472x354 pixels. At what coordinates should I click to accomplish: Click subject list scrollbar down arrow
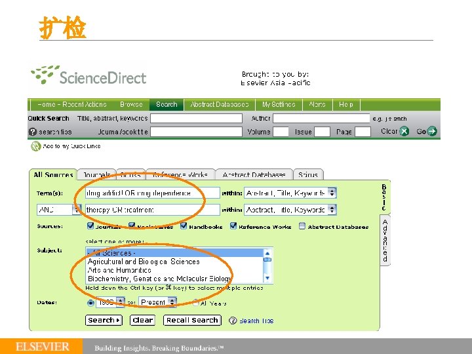tap(267, 278)
